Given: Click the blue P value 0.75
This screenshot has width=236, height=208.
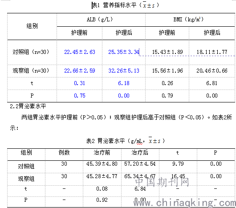Looking at the screenshot, I should (80, 96).
